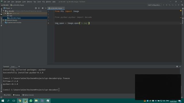Click the pyzbar import line in editor
The width and height of the screenshot is (184, 103).
[73, 17]
